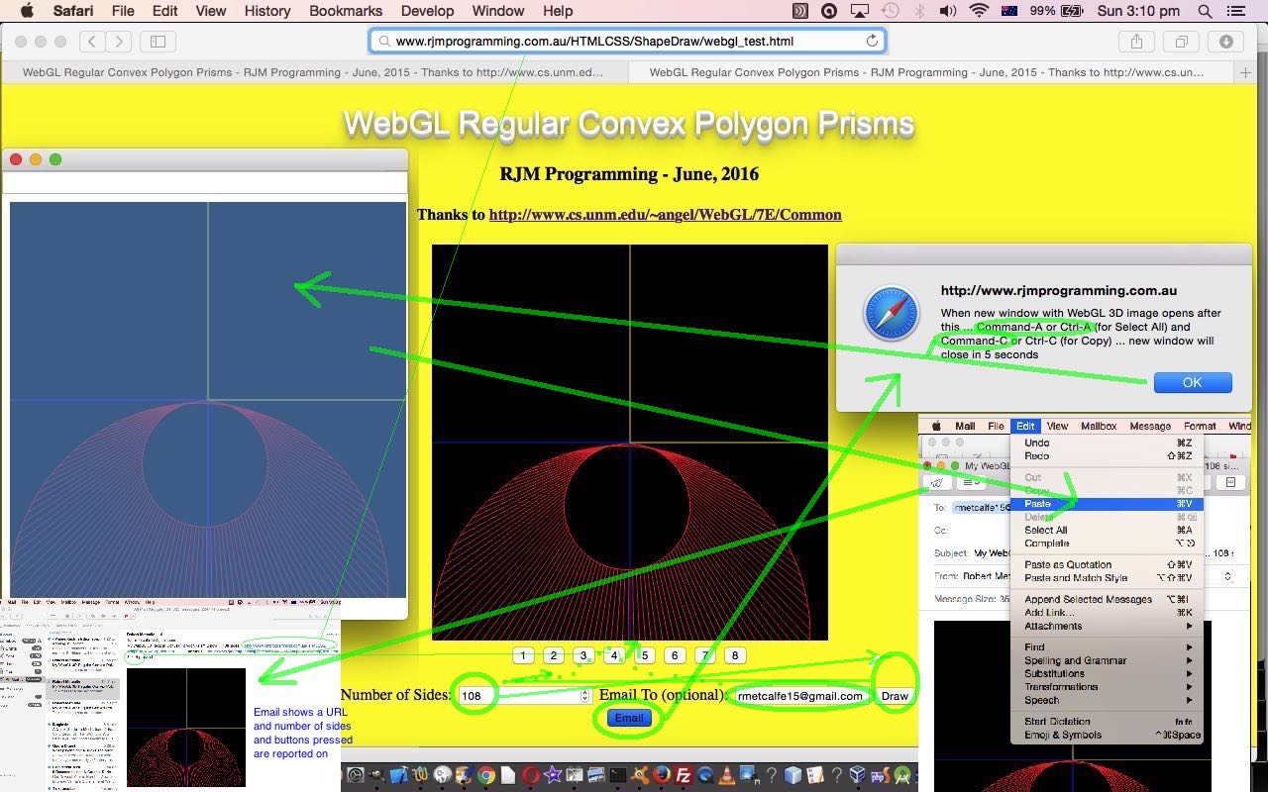Click the Safari Forward arrow button
Screen dimensions: 1268x792
click(119, 42)
